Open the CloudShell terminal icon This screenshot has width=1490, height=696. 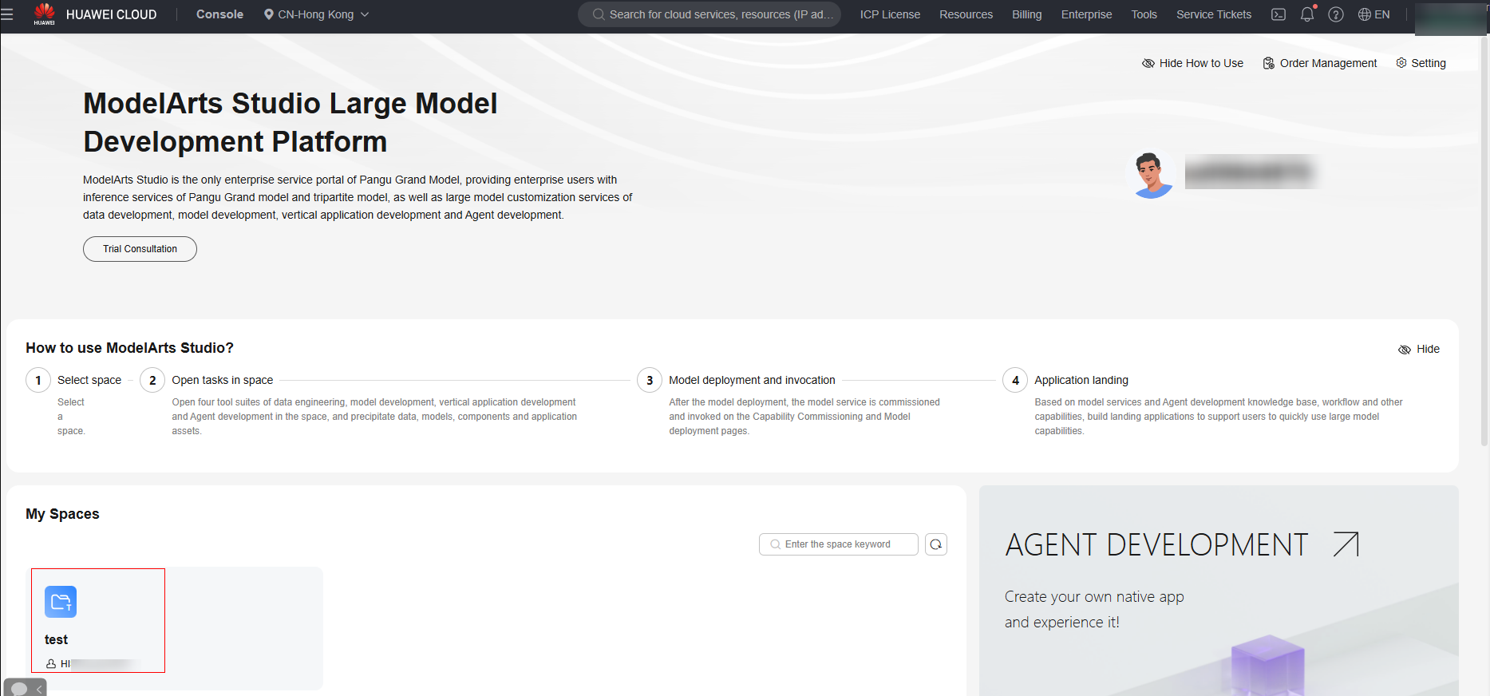tap(1278, 14)
